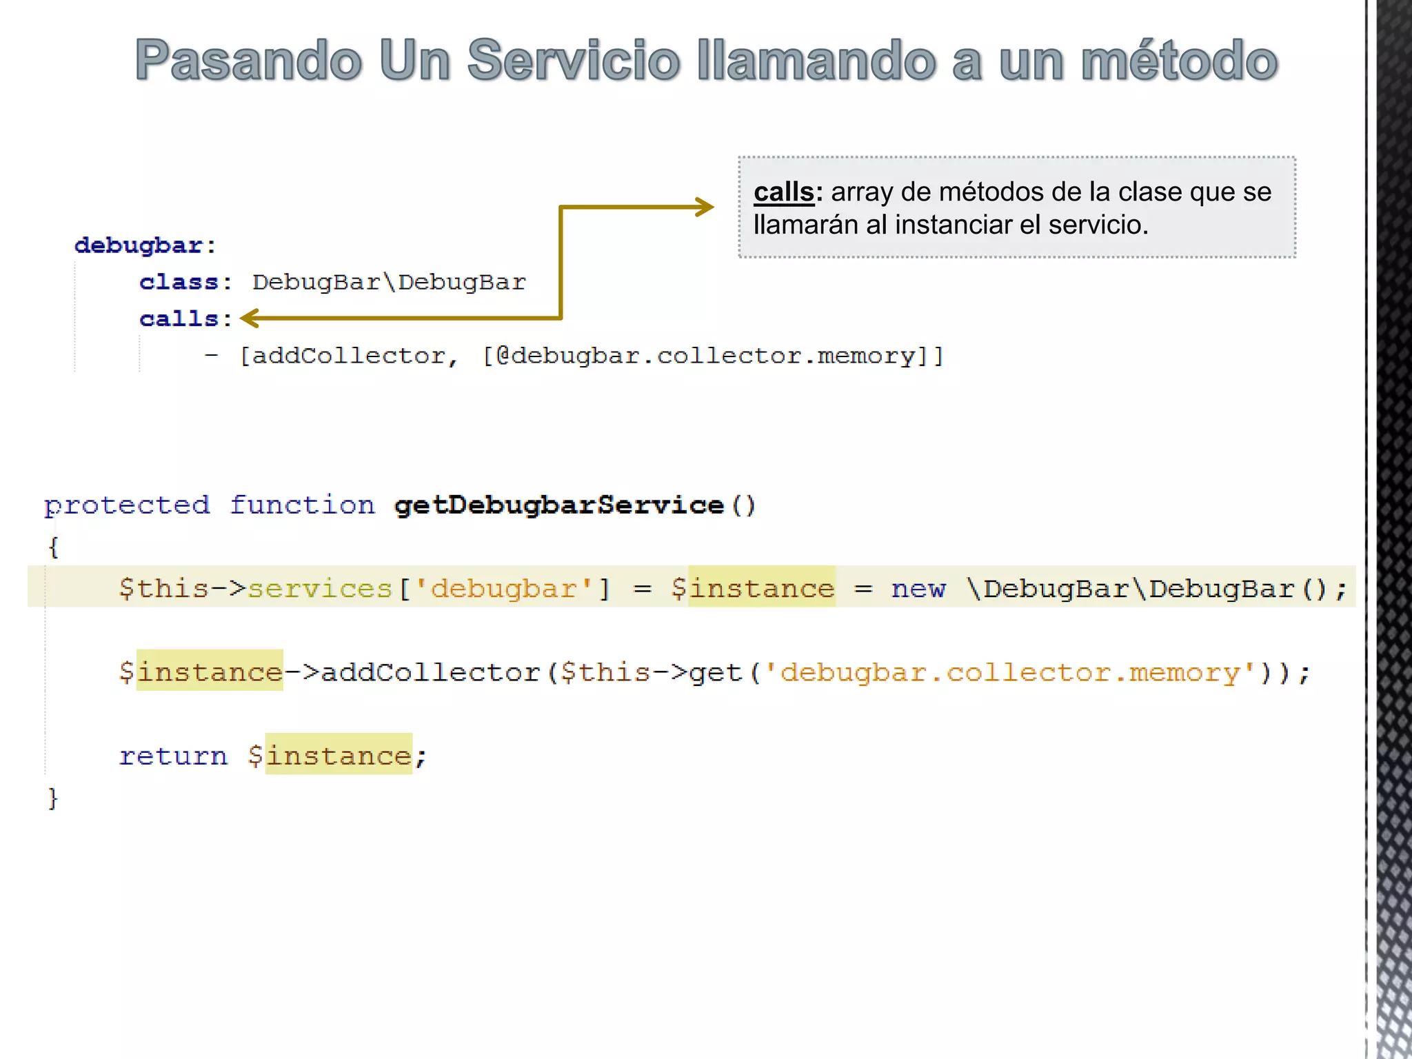Screen dimensions: 1412x1059
Task: Select "addCollector" in the PHP method call
Action: pyautogui.click(x=431, y=672)
